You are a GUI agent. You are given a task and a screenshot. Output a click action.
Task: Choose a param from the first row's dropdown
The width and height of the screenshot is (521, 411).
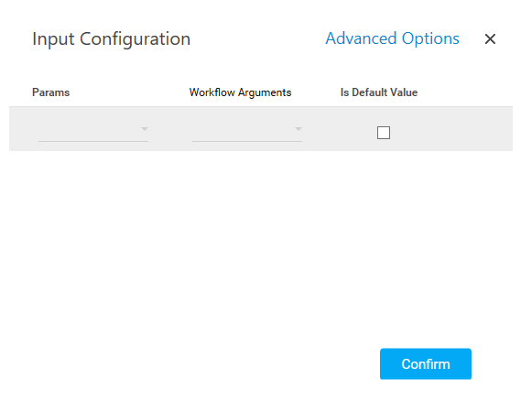click(93, 130)
